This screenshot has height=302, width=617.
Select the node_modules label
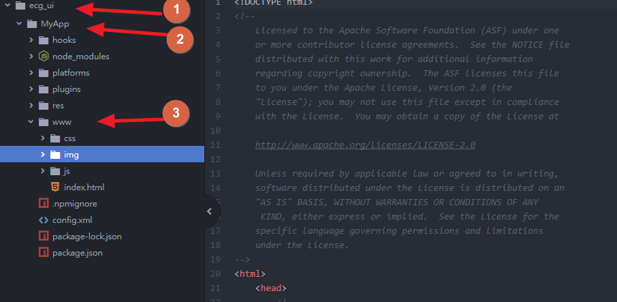pyautogui.click(x=80, y=57)
